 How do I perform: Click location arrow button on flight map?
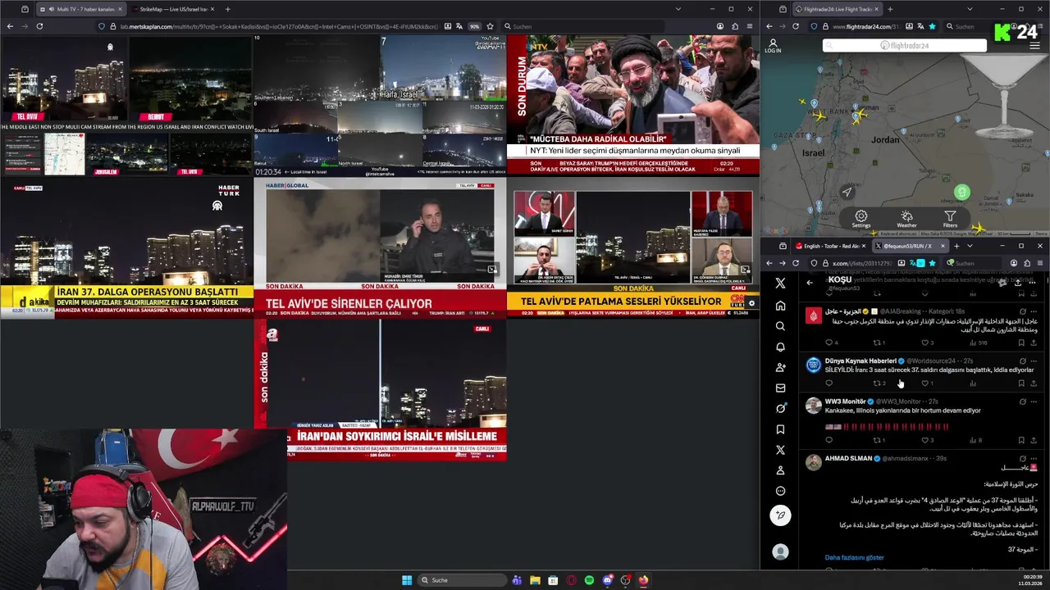tap(847, 193)
